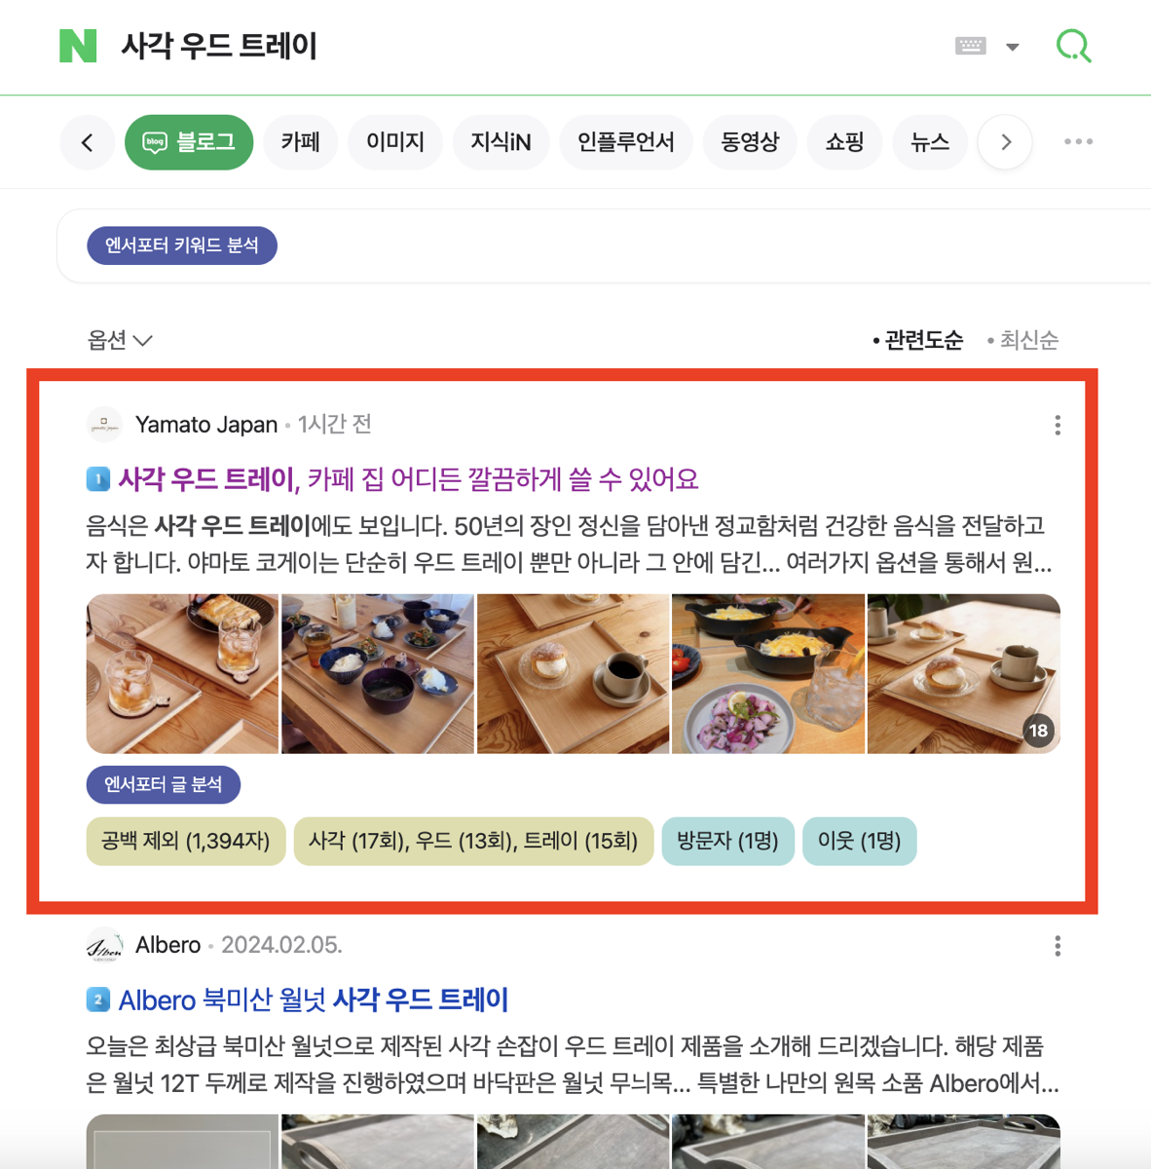The height and width of the screenshot is (1169, 1151).
Task: Click the 엔서포터 키워드 분석 button
Action: 182,245
